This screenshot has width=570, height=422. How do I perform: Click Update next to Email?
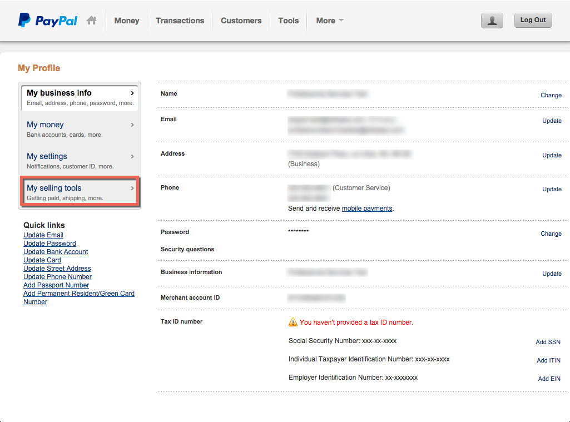click(x=552, y=121)
